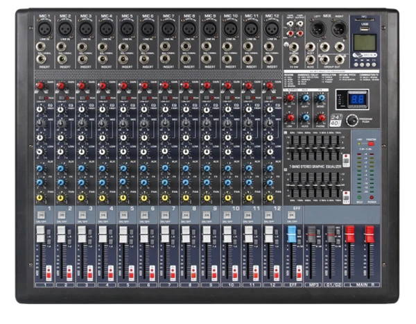416x324 pixels.
Task: Click the AUX1 output jack
Action: 310,47
